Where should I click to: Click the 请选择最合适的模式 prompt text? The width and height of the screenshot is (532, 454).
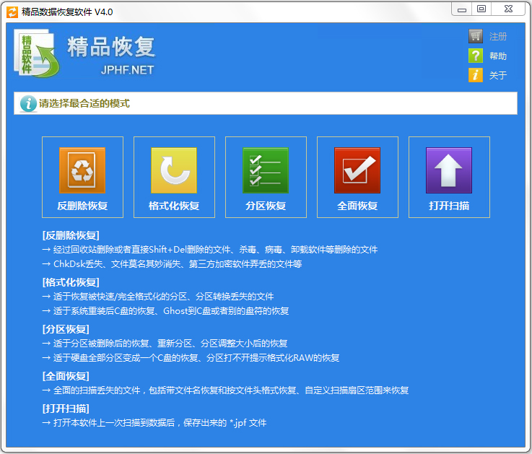(84, 103)
